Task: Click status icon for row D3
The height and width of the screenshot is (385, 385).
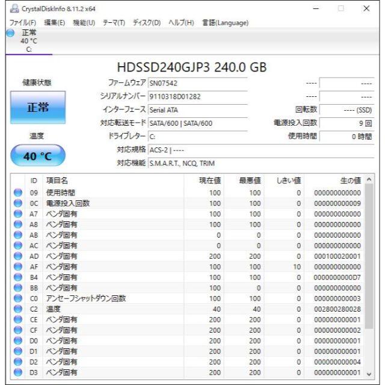Action: pyautogui.click(x=17, y=372)
